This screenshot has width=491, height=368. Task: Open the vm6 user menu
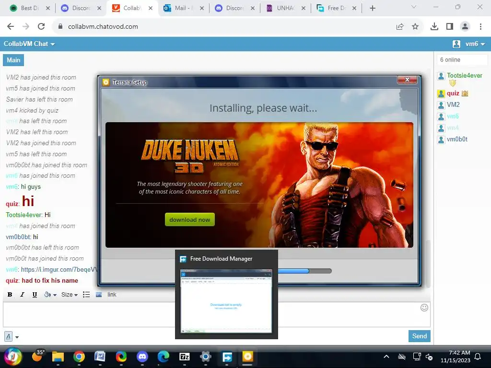tap(469, 44)
